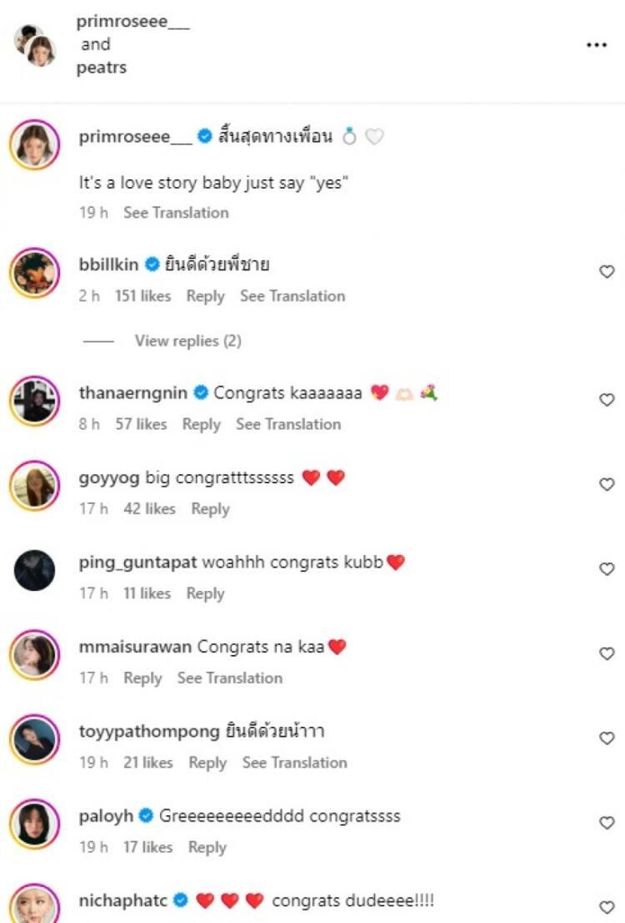Open the stacked profile avatars in header
Image resolution: width=625 pixels, height=923 pixels.
(x=35, y=46)
